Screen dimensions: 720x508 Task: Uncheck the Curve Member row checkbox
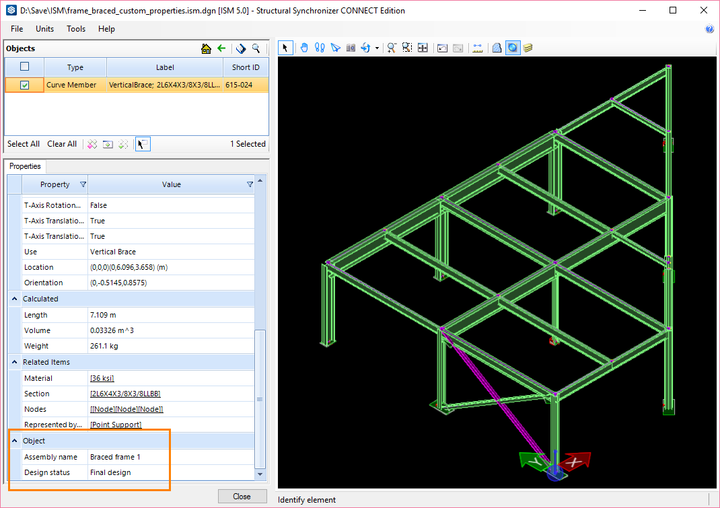(x=25, y=85)
